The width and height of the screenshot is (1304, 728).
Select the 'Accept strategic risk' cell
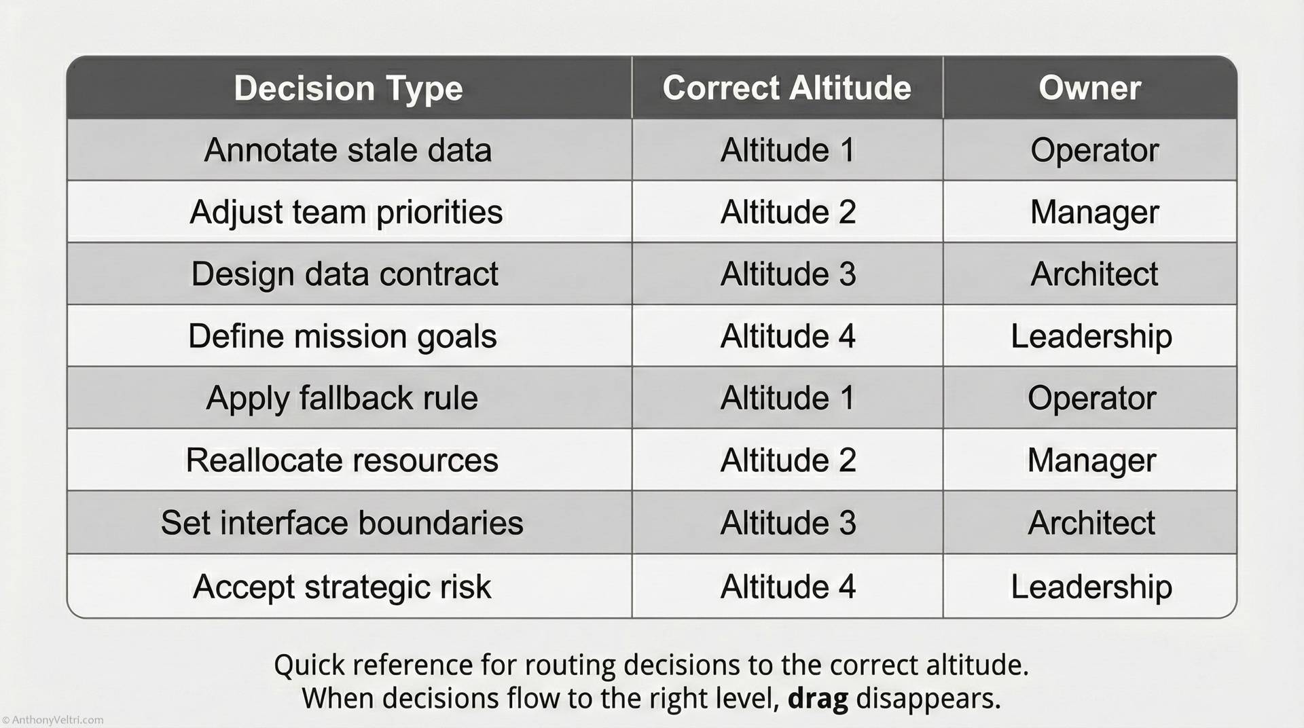pos(342,587)
